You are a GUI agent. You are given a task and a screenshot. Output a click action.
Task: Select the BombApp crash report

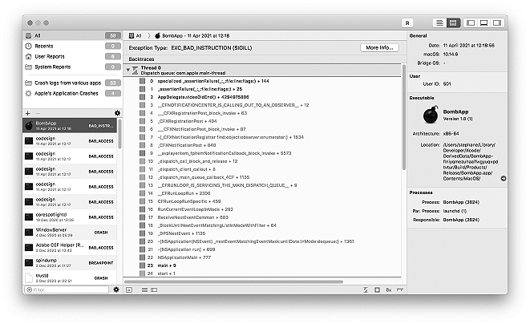coord(70,125)
